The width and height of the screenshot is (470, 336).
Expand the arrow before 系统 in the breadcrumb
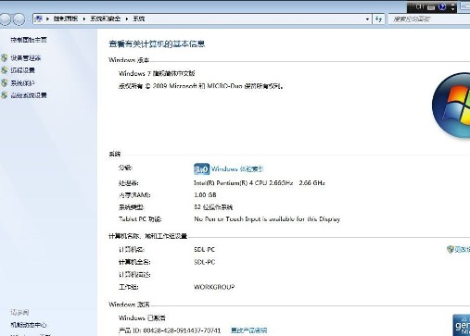[x=127, y=19]
